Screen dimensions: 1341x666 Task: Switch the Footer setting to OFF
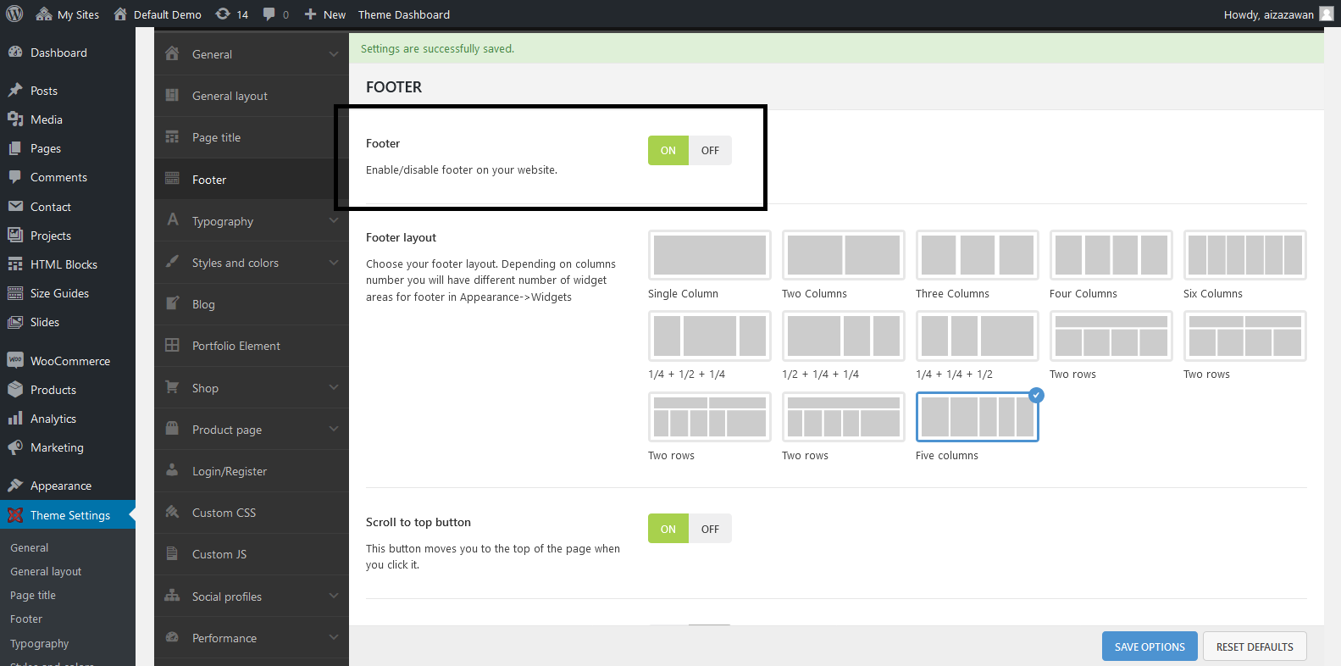(710, 151)
